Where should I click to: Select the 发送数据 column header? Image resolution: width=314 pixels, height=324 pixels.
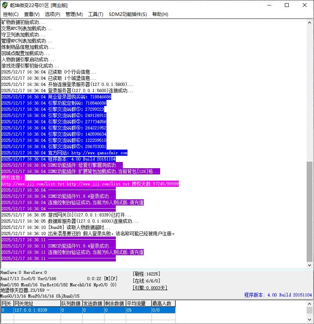pos(93,303)
